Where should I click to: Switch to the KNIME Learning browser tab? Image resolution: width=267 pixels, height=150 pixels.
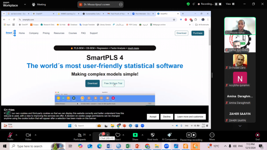(x=68, y=14)
